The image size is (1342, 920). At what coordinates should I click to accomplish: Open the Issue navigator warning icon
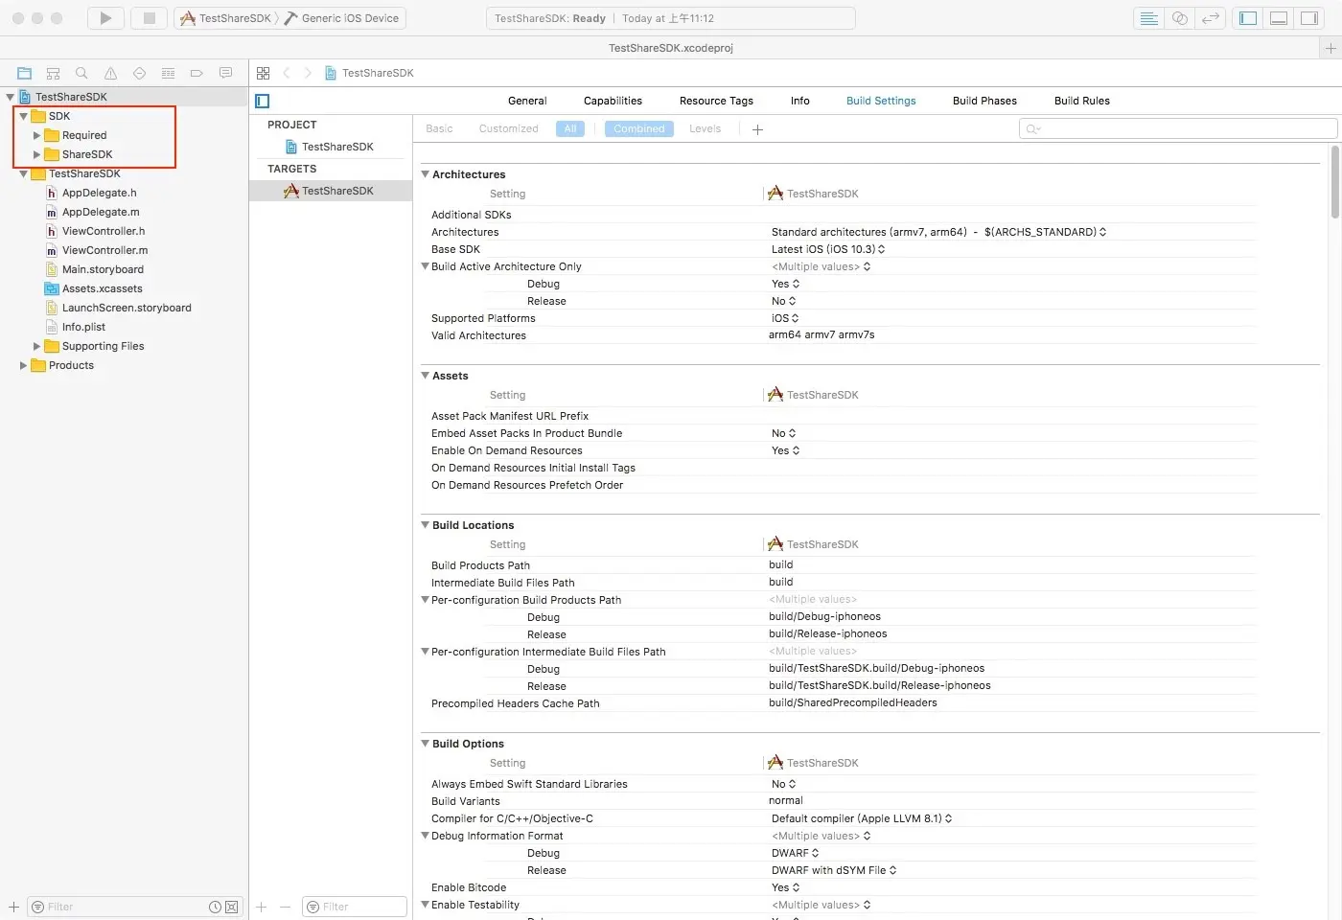click(110, 73)
